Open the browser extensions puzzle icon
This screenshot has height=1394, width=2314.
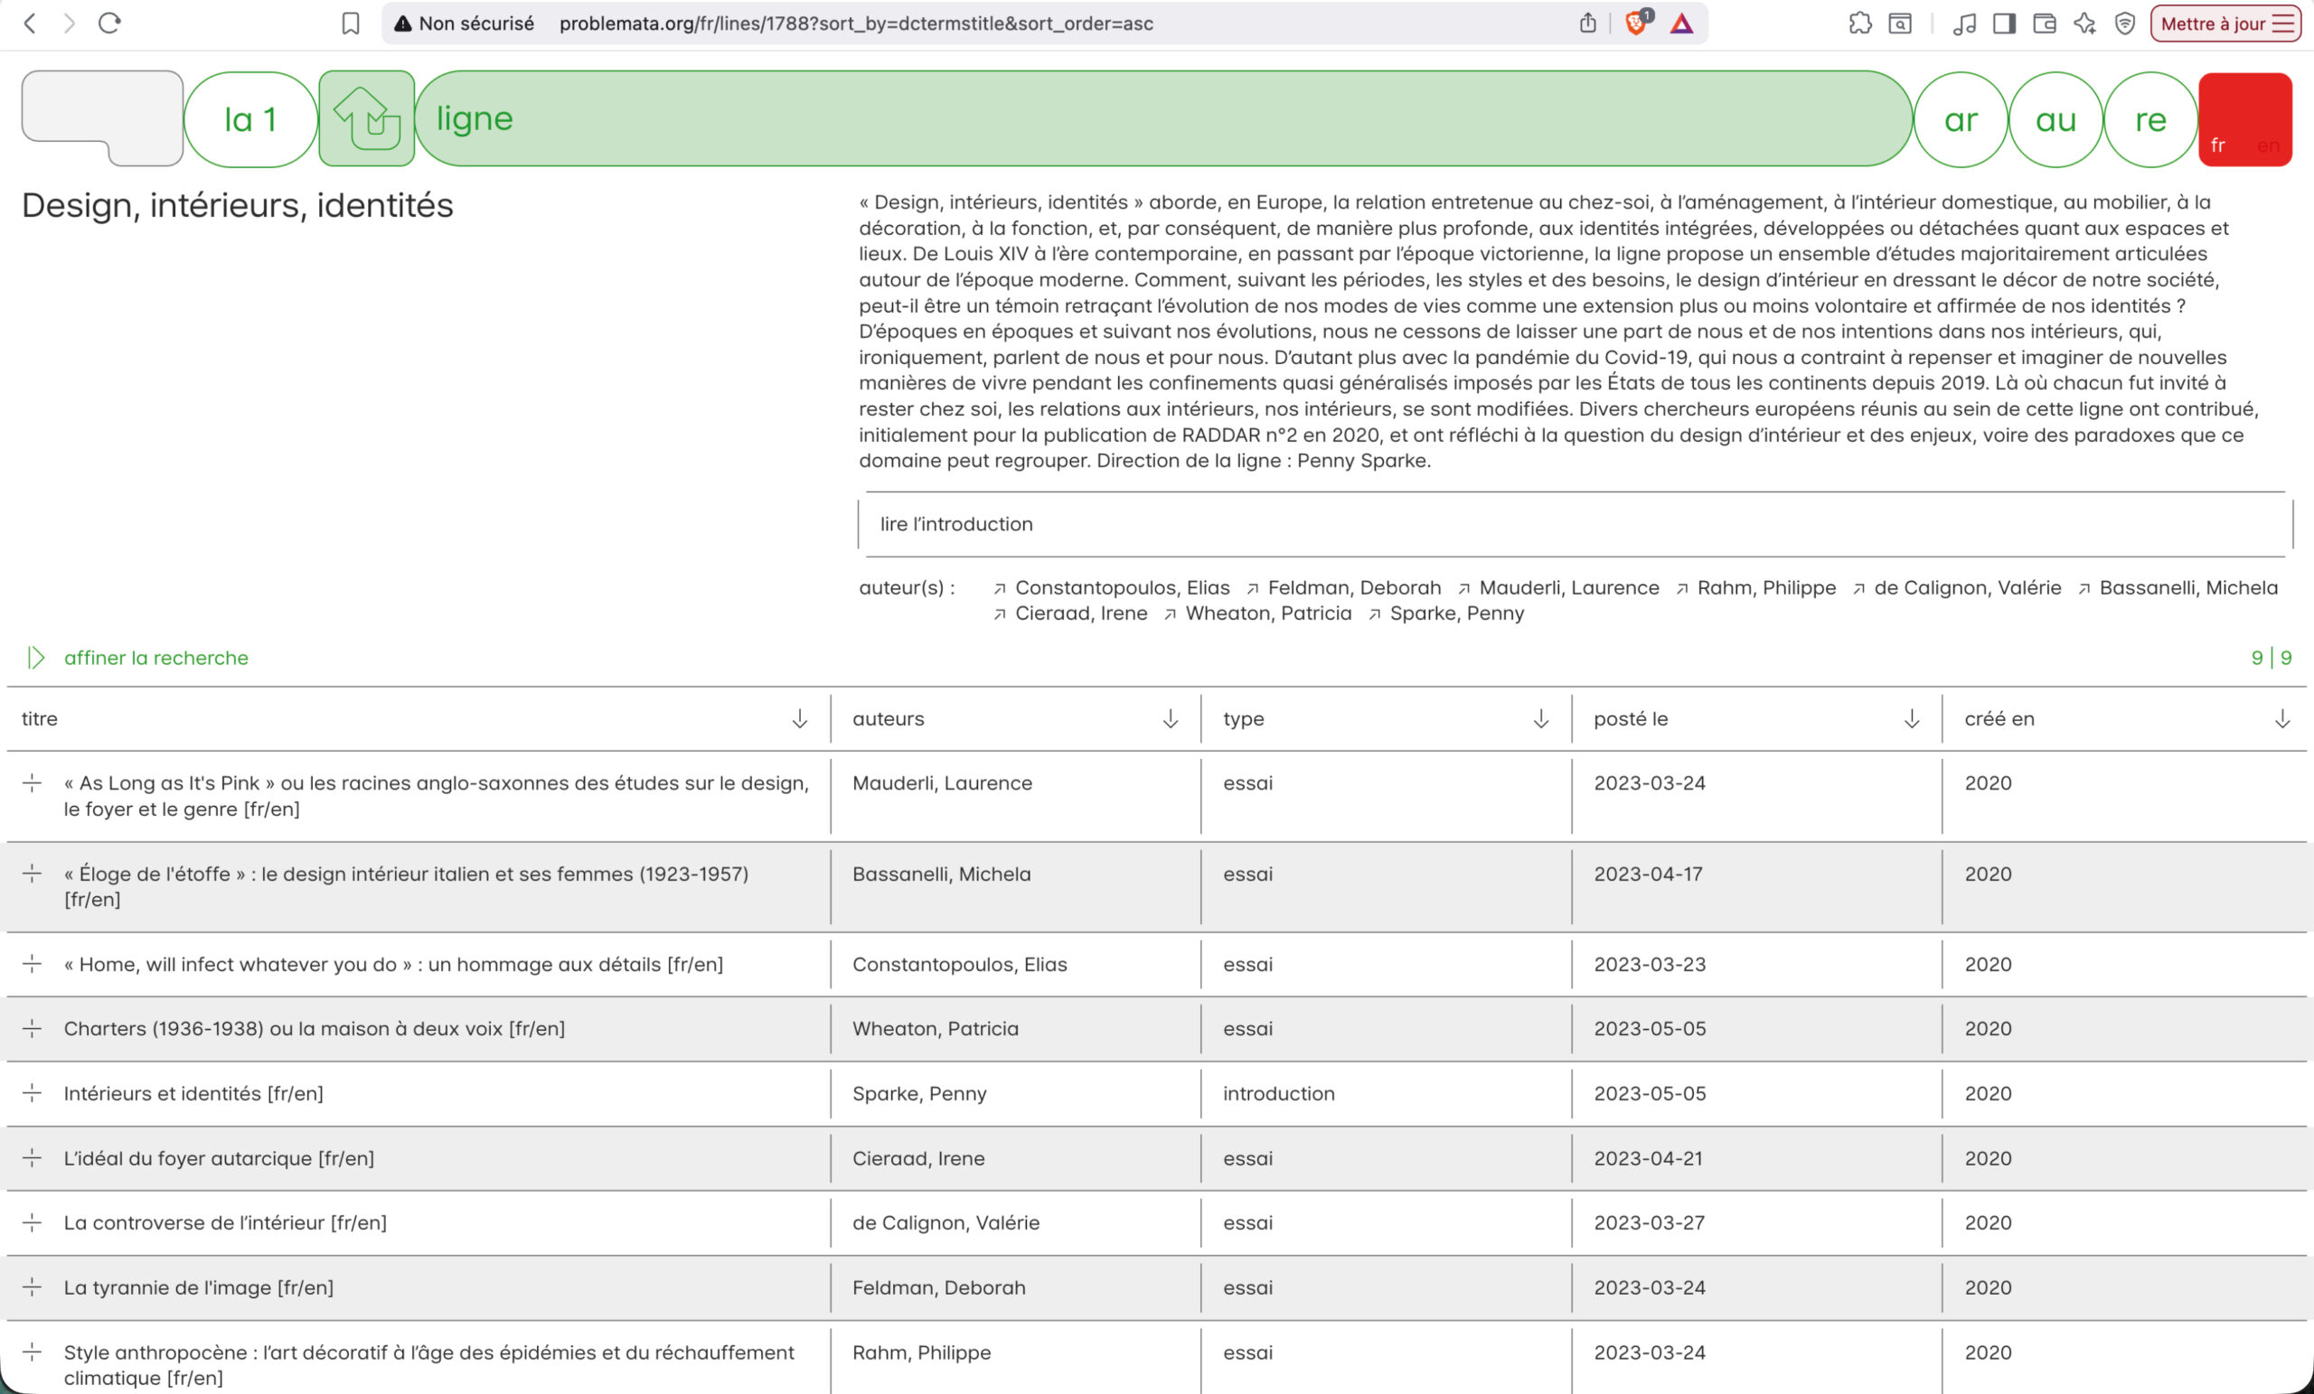coord(1859,23)
